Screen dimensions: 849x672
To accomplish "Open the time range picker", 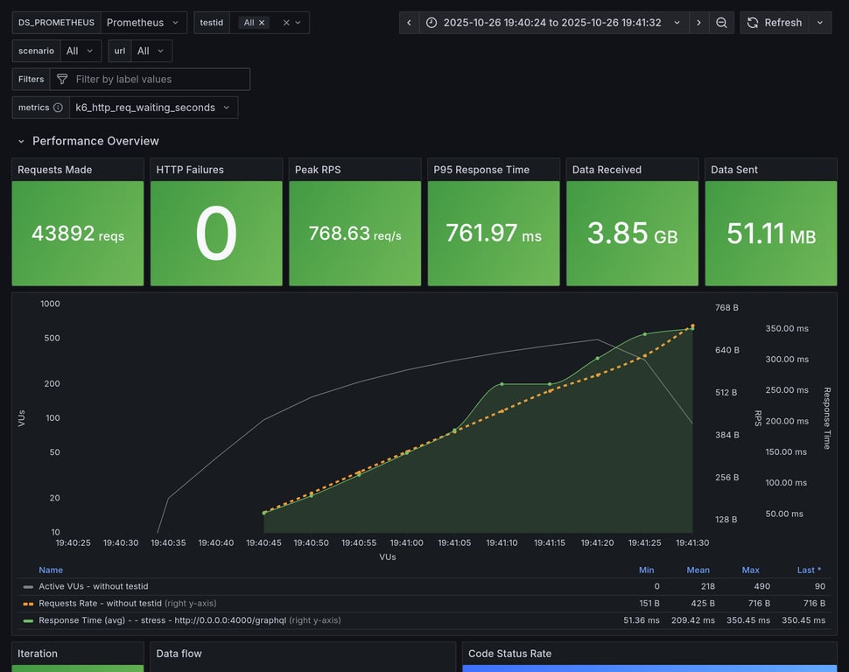I will pos(553,23).
